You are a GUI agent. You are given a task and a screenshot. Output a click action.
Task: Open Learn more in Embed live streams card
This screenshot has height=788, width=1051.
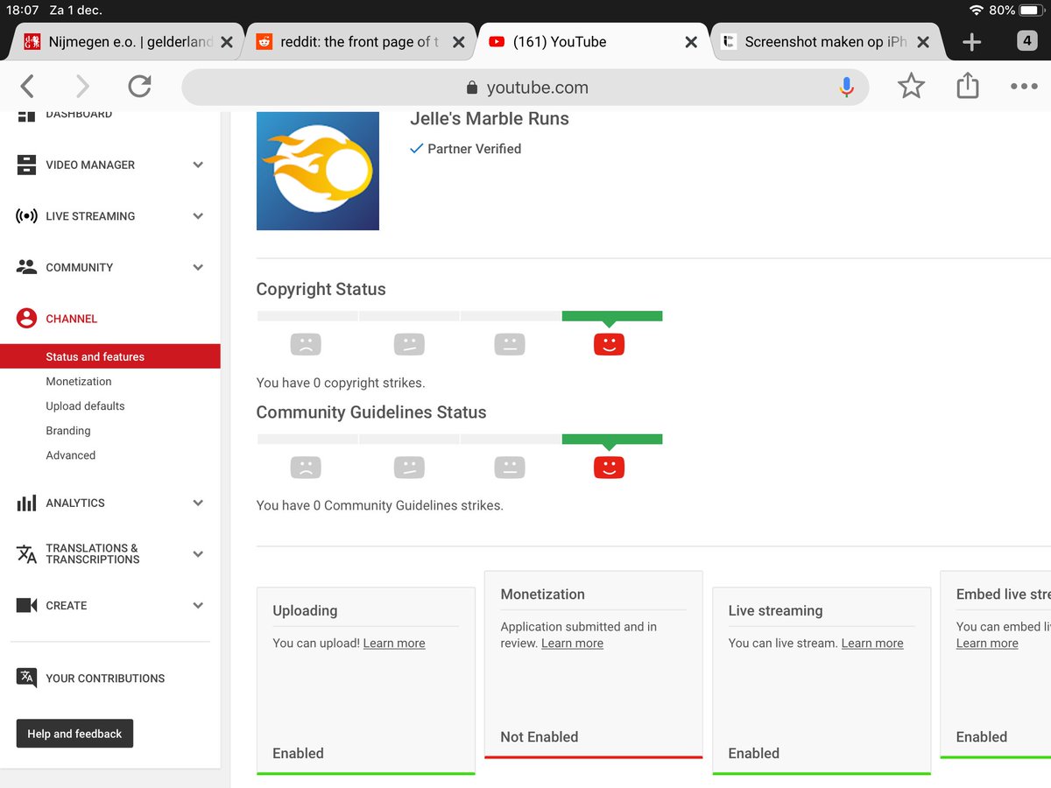987,643
